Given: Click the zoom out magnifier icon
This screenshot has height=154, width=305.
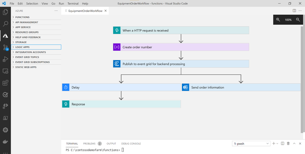Looking at the screenshot, I should (298, 20).
